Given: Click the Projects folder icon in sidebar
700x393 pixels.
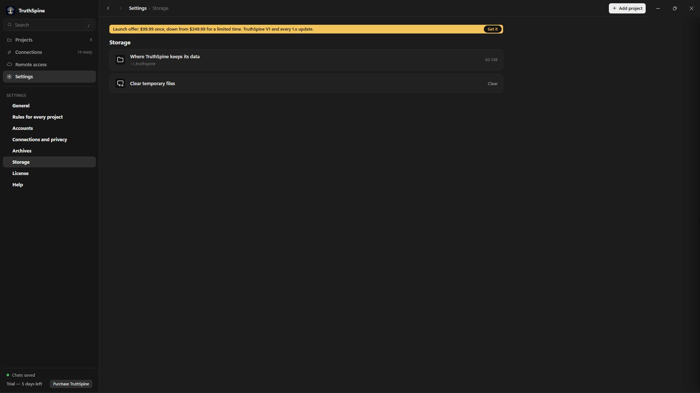Looking at the screenshot, I should coord(9,40).
